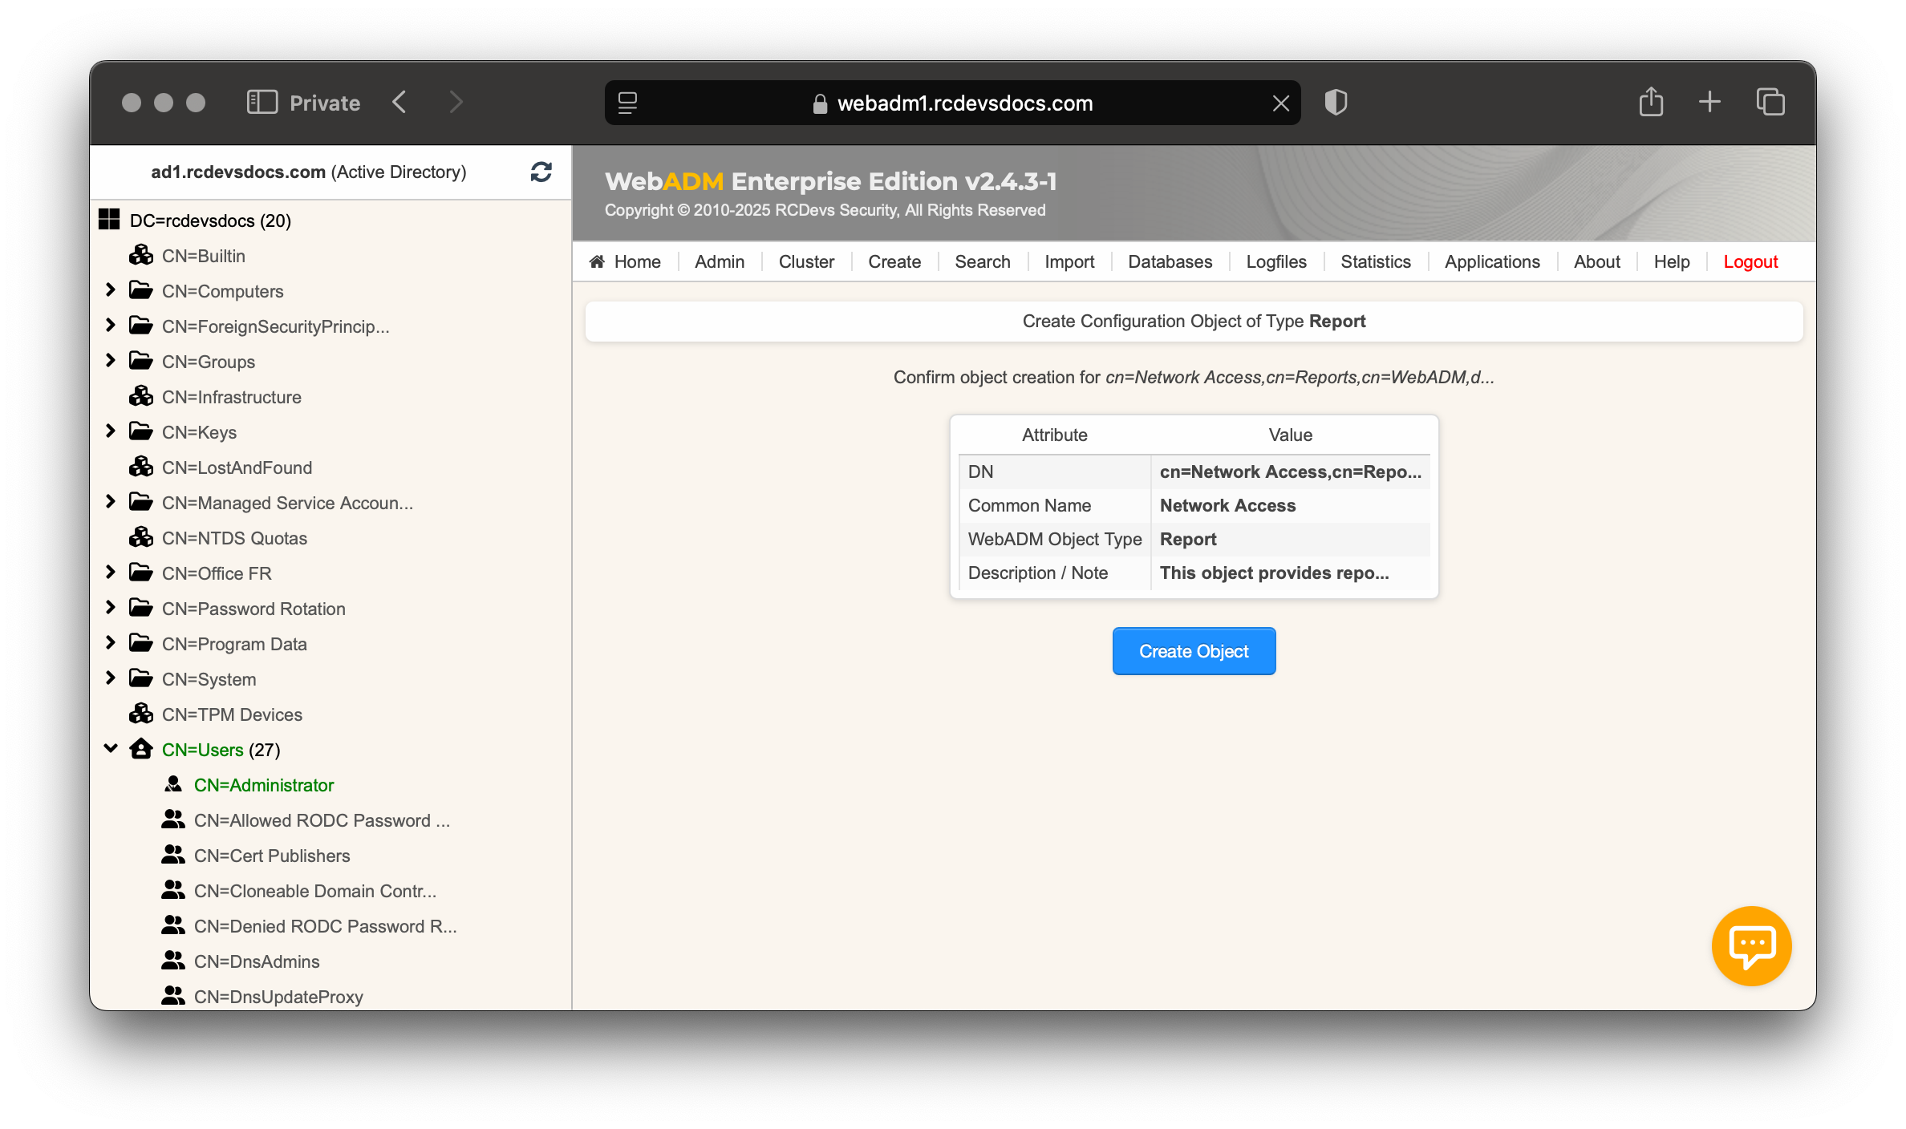Click the Create Object button

[1194, 651]
